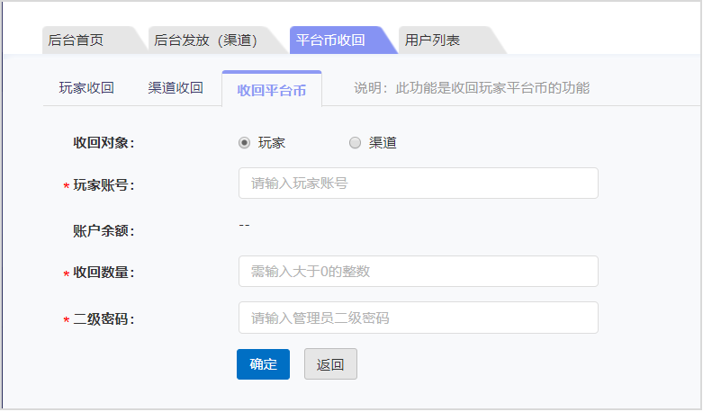Click the 账户余额 label
The height and width of the screenshot is (412, 703).
(x=104, y=231)
